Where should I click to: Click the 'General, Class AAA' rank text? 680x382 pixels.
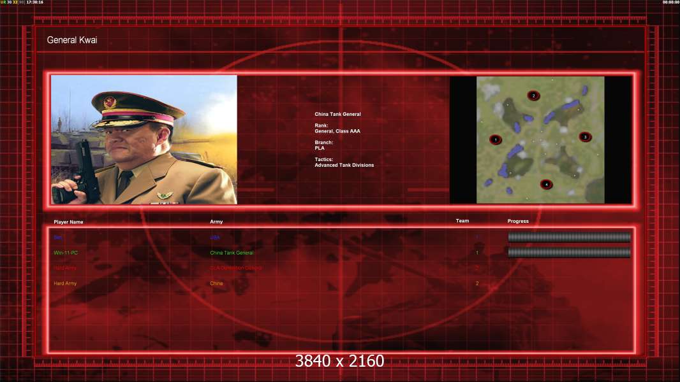337,131
